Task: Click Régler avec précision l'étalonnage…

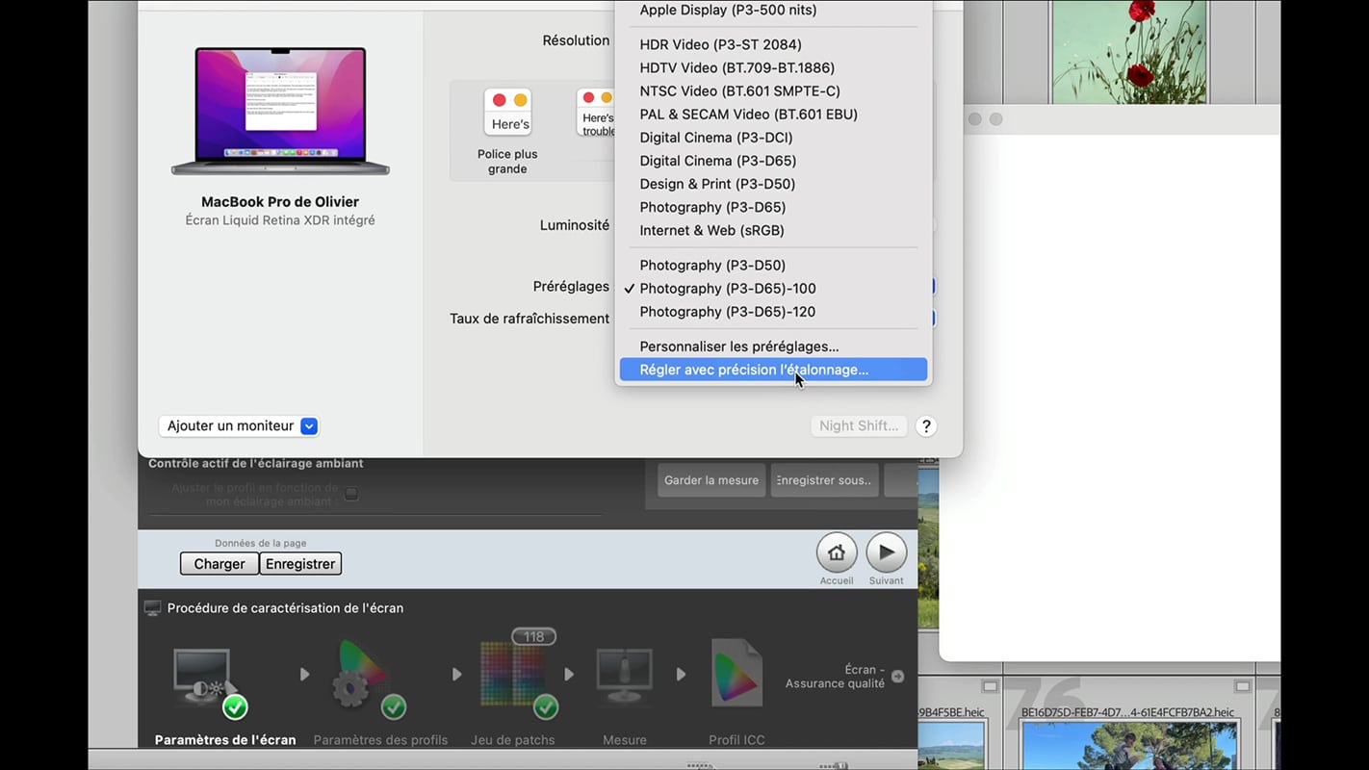Action: click(773, 370)
